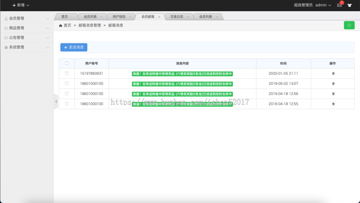The height and width of the screenshot is (203, 360).
Task: Click the 操作 column header
Action: [x=333, y=64]
